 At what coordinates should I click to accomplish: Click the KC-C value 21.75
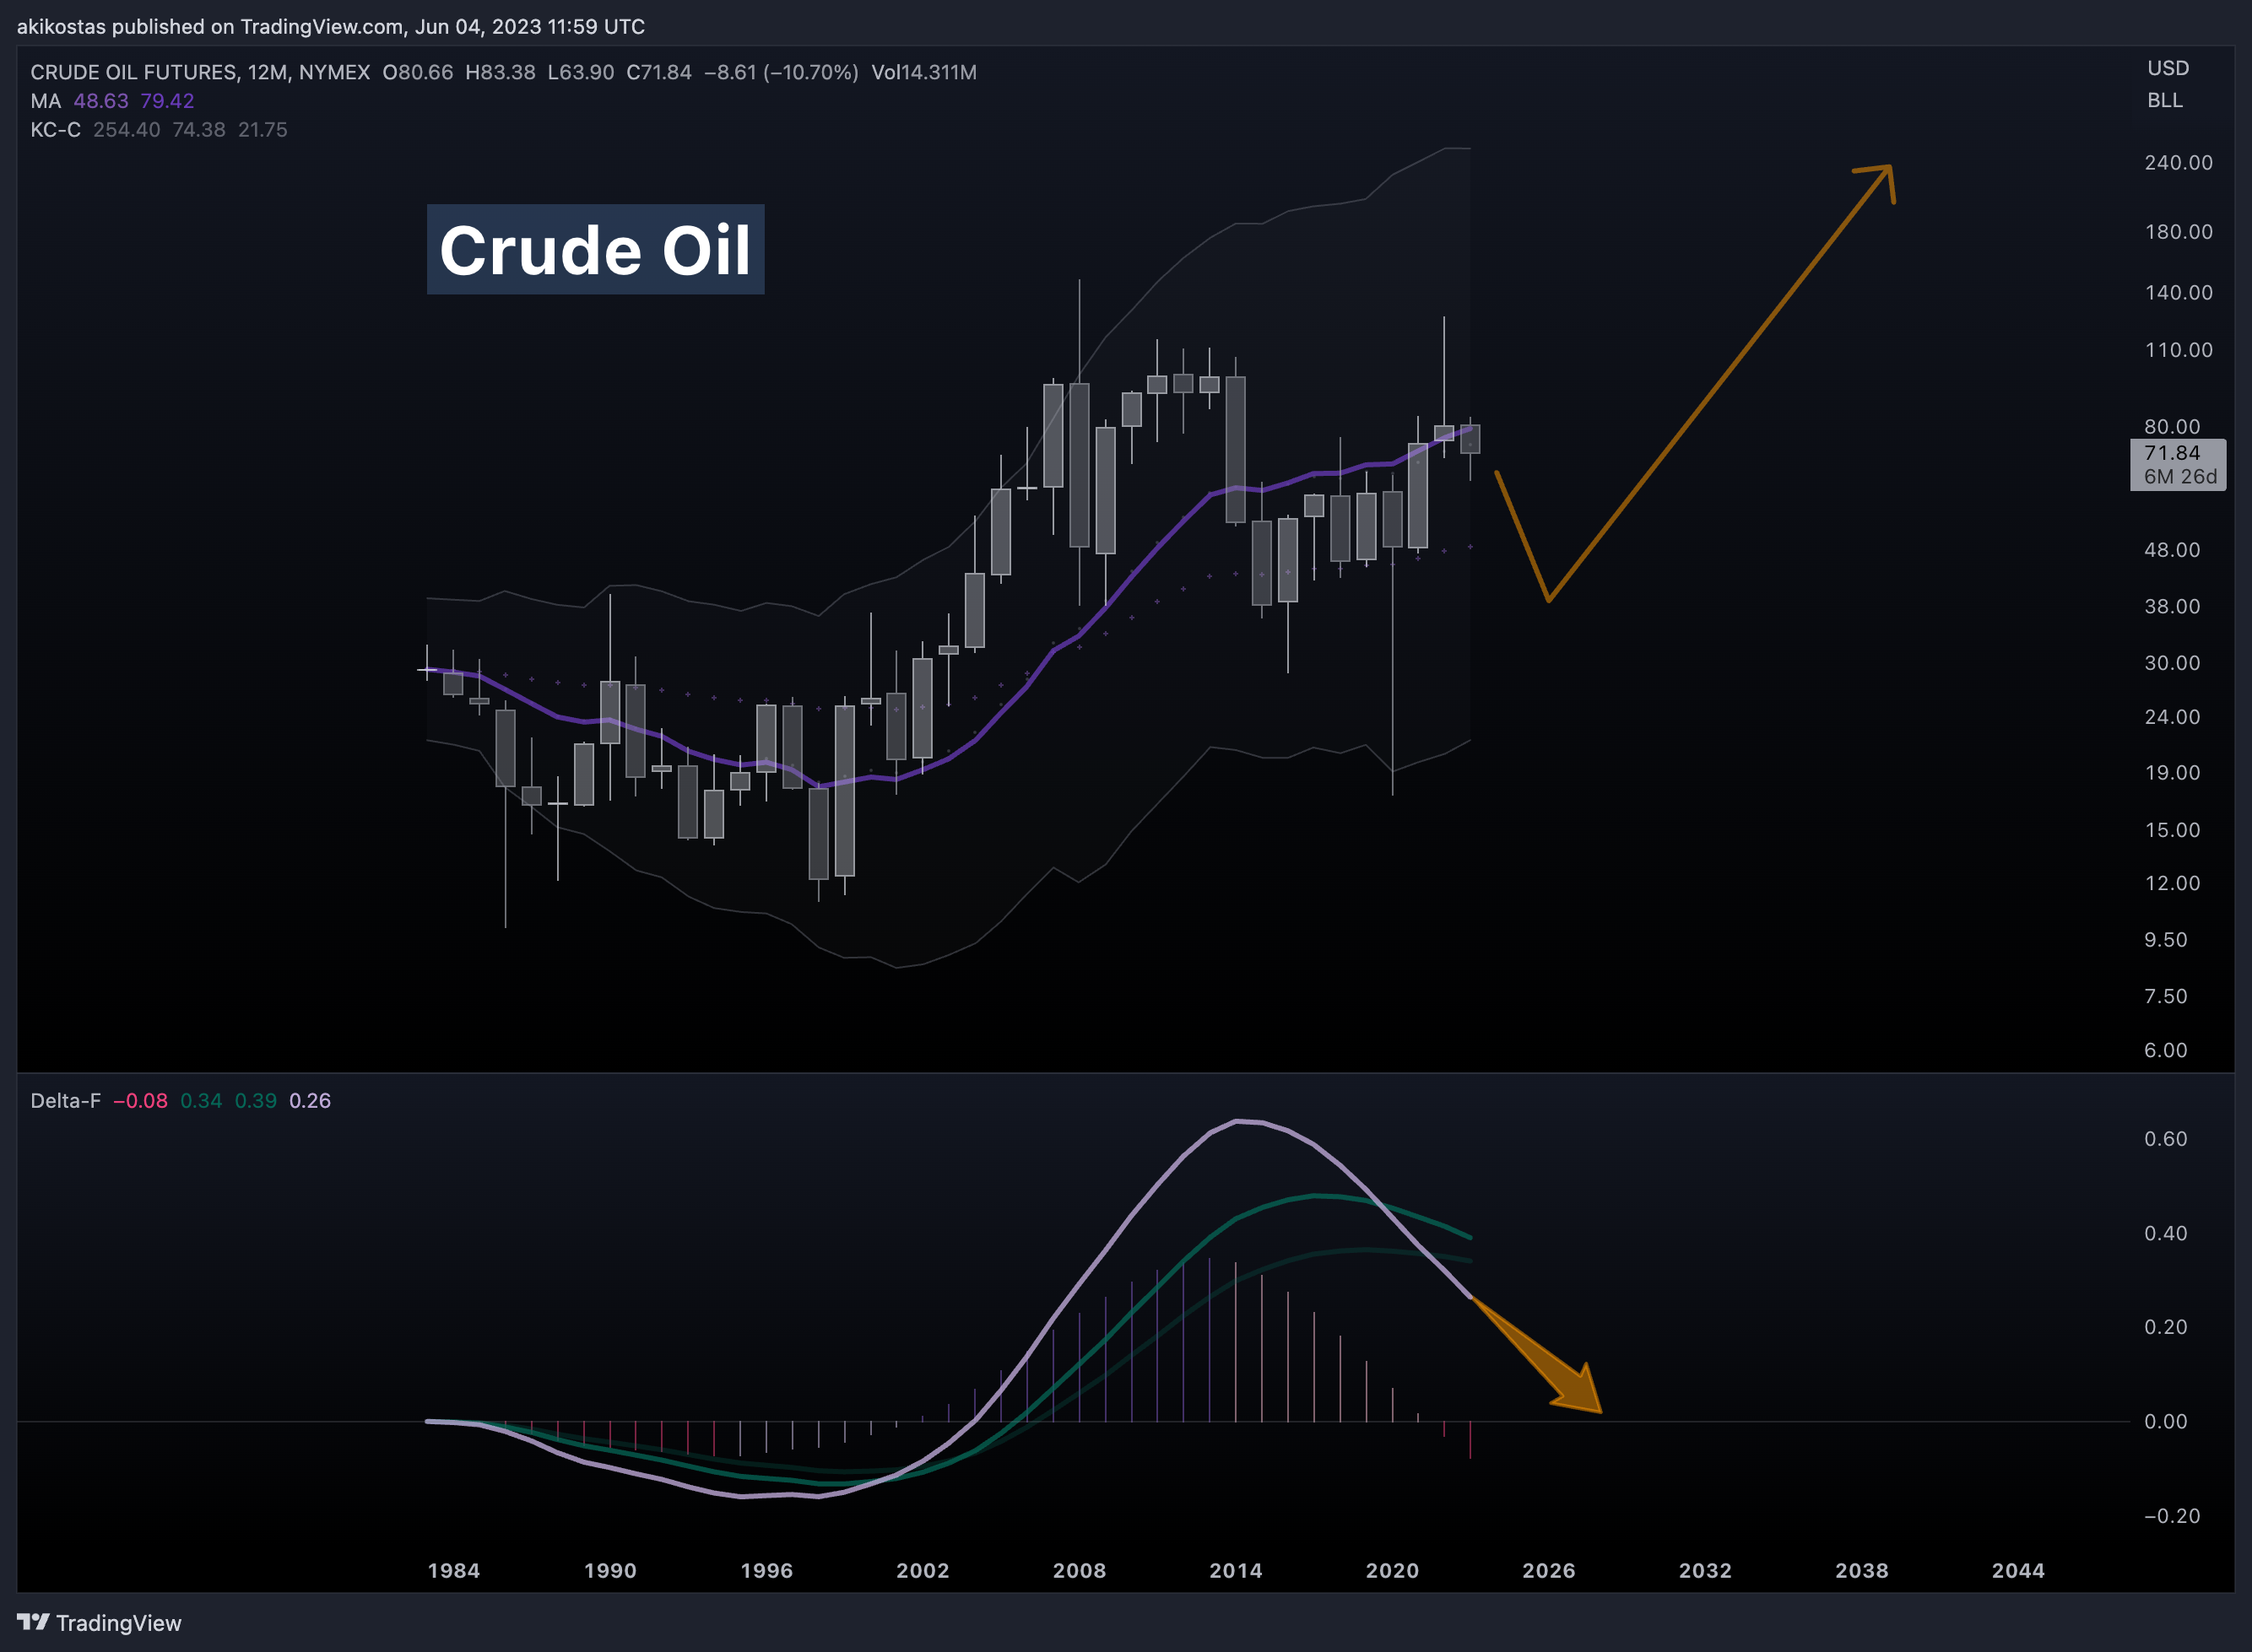coord(263,130)
